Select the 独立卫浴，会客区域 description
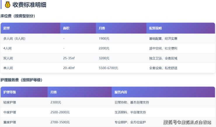Viewport: 216px width, 127px height. (163, 58)
